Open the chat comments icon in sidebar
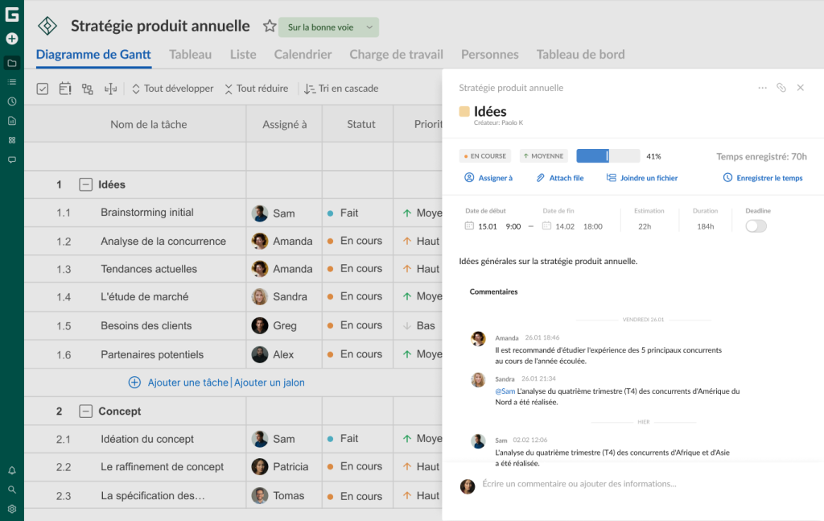The image size is (824, 521). 11,159
